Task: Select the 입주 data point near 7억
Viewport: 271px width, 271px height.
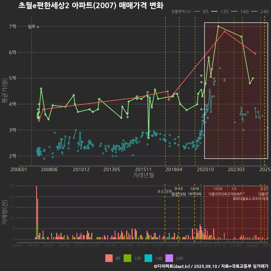Action: (x=38, y=27)
